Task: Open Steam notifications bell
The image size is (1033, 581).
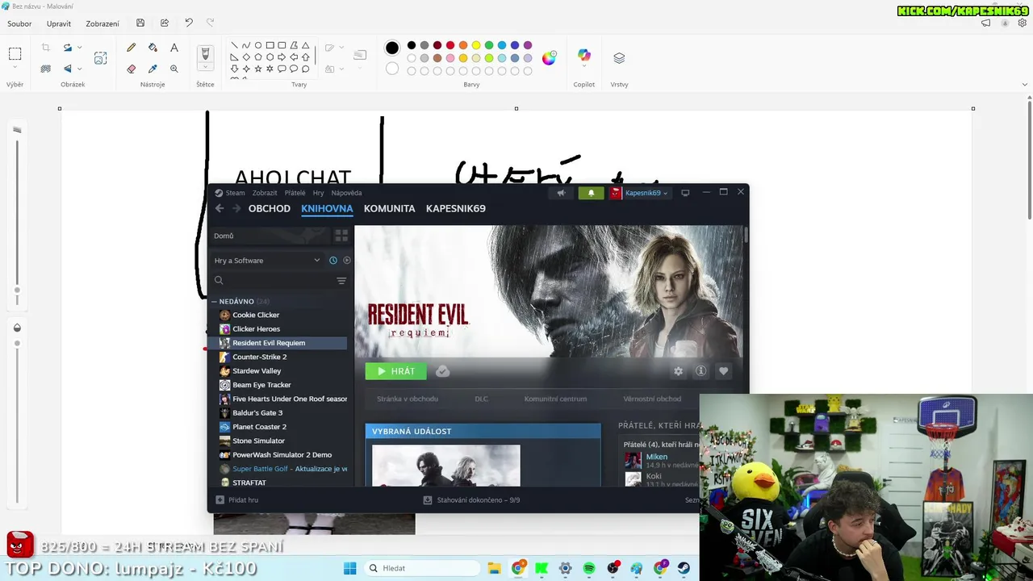Action: point(591,193)
